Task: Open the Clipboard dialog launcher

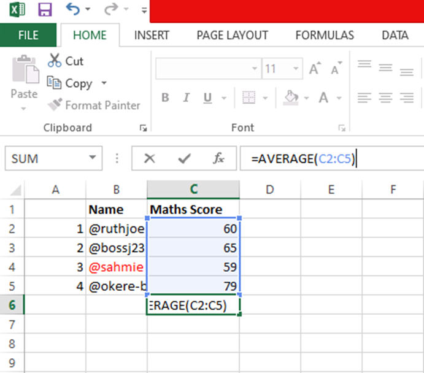Action: [x=144, y=128]
